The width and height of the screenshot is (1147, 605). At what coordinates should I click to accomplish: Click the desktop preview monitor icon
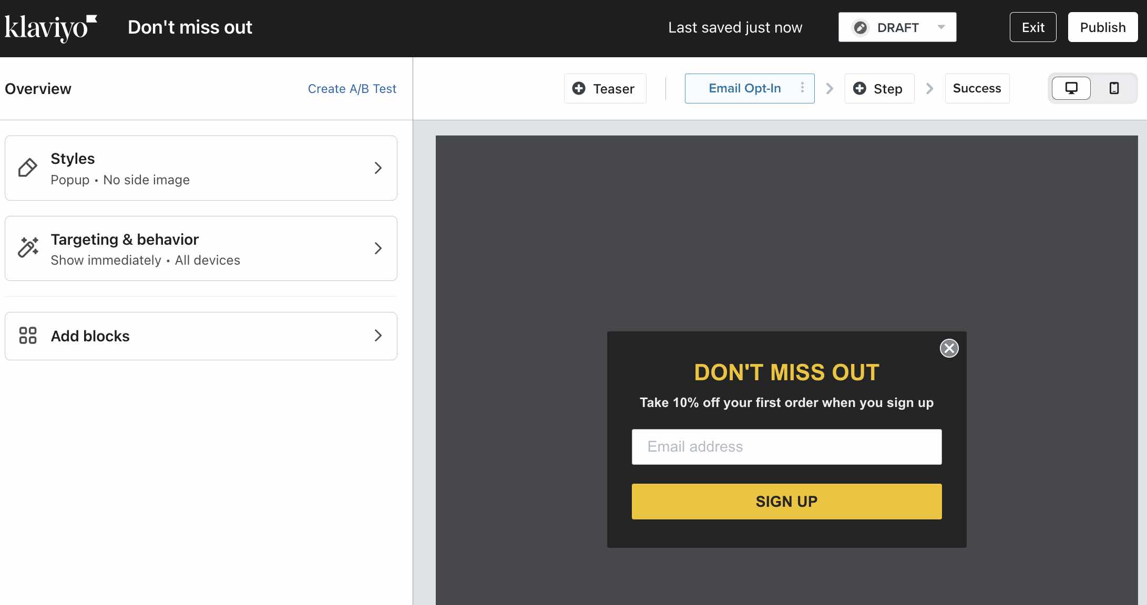click(1072, 89)
